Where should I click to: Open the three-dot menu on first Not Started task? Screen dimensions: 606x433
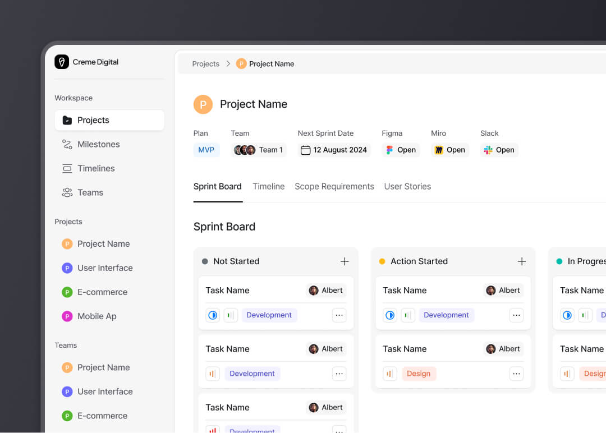pyautogui.click(x=339, y=315)
